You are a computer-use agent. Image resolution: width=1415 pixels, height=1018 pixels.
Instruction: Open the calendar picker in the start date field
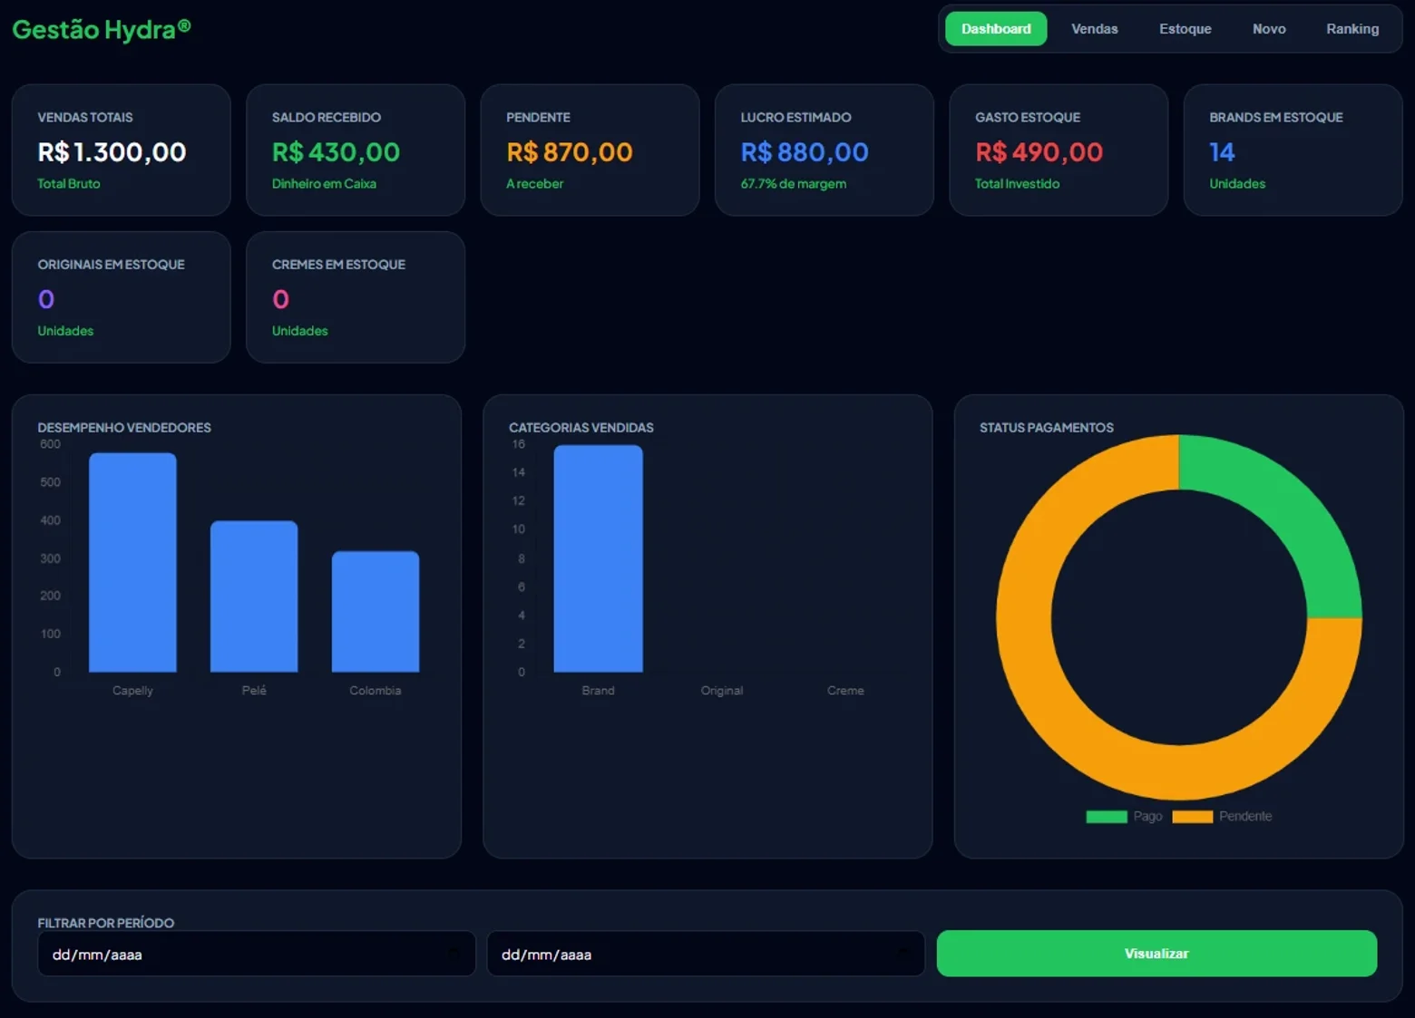(454, 953)
